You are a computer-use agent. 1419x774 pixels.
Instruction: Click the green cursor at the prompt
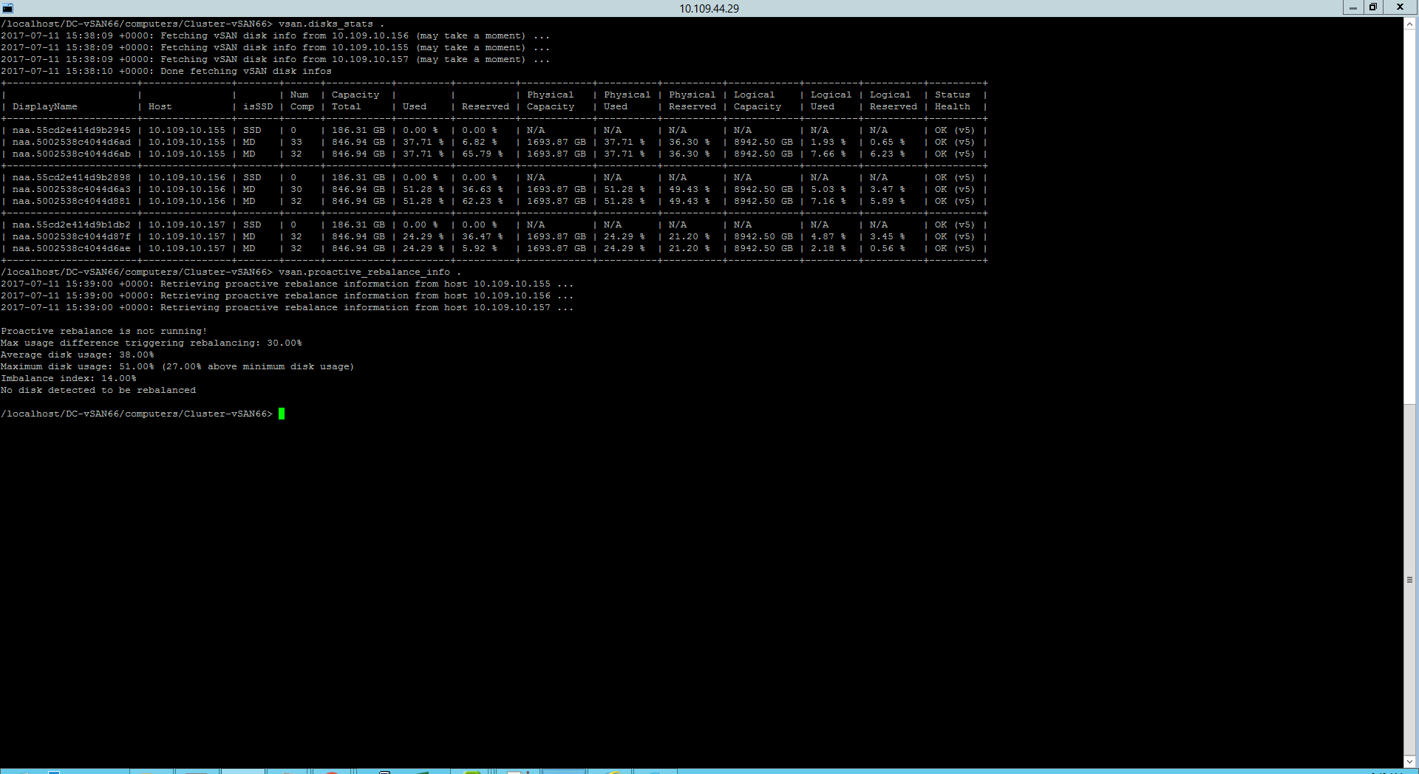(282, 414)
